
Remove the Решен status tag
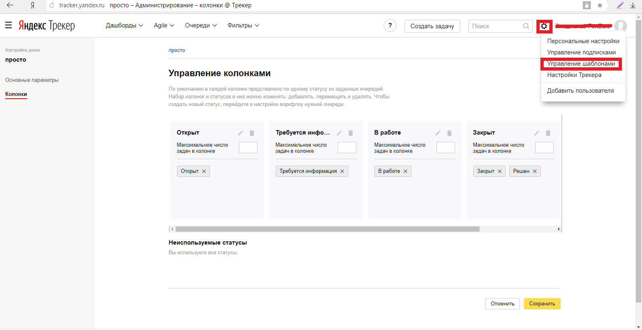[535, 171]
